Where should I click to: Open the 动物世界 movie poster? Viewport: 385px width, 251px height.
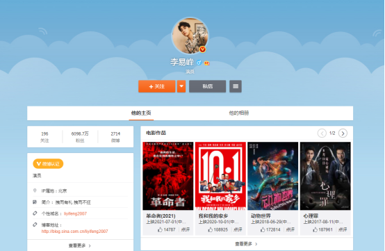[273, 176]
